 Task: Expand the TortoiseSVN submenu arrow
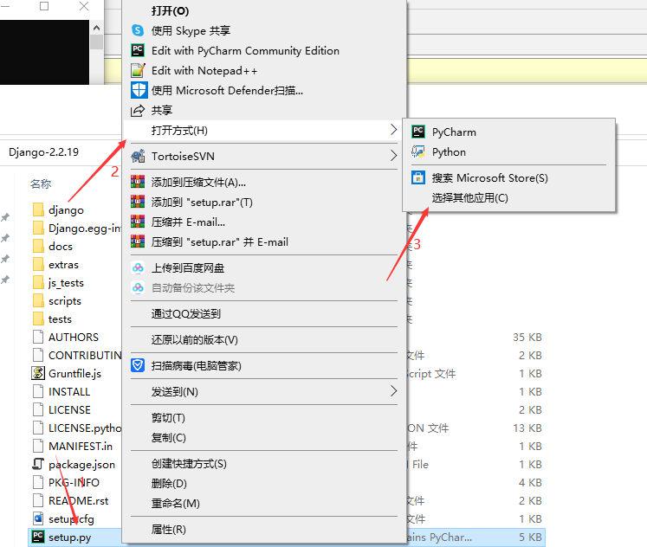(x=393, y=156)
